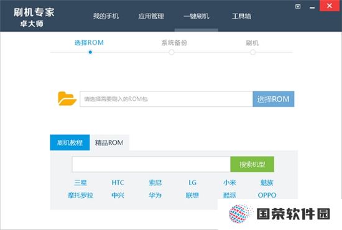Open the title bar dropdown menu icon
Image resolution: width=342 pixels, height=230 pixels.
(x=298, y=7)
